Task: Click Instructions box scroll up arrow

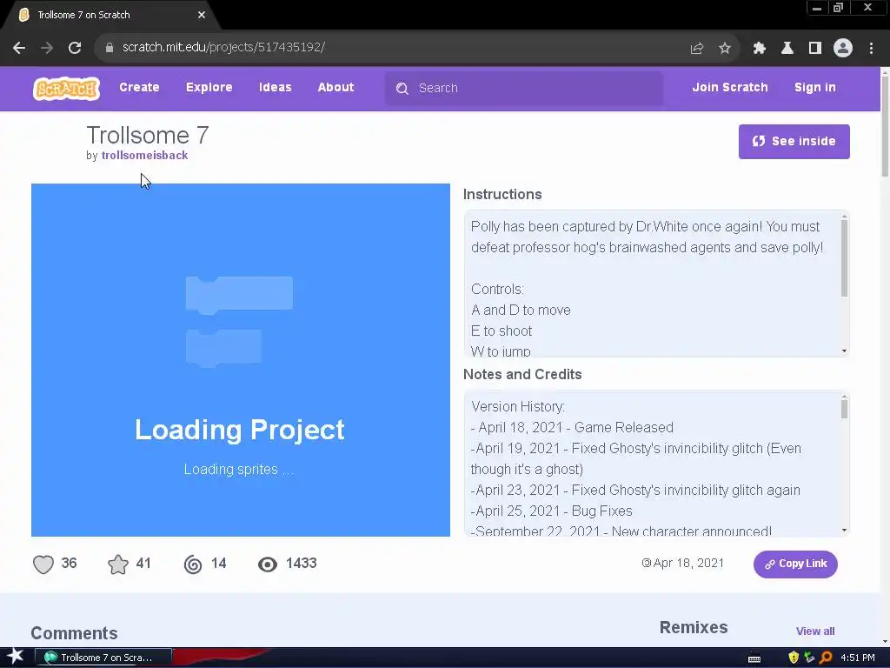Action: 844,217
